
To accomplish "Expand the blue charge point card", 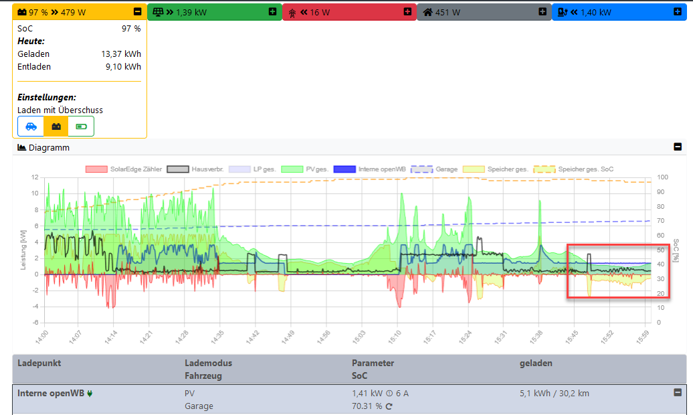I will (678, 12).
